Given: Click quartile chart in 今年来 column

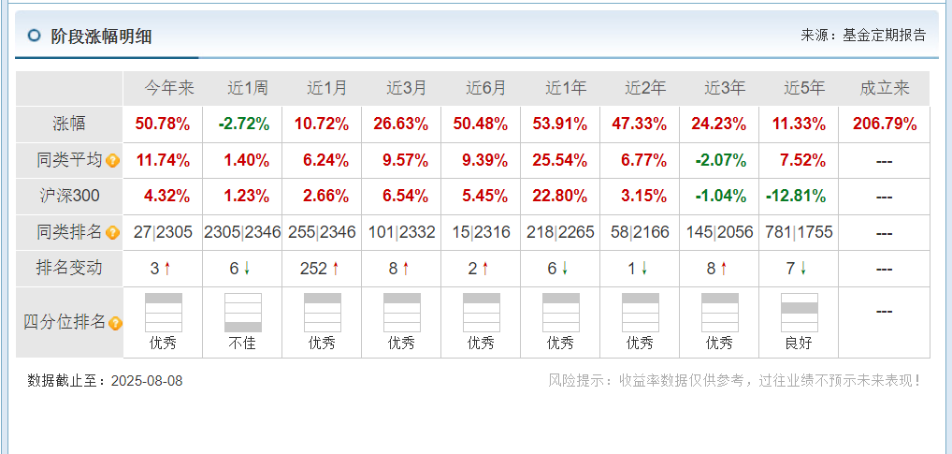Looking at the screenshot, I should [164, 313].
